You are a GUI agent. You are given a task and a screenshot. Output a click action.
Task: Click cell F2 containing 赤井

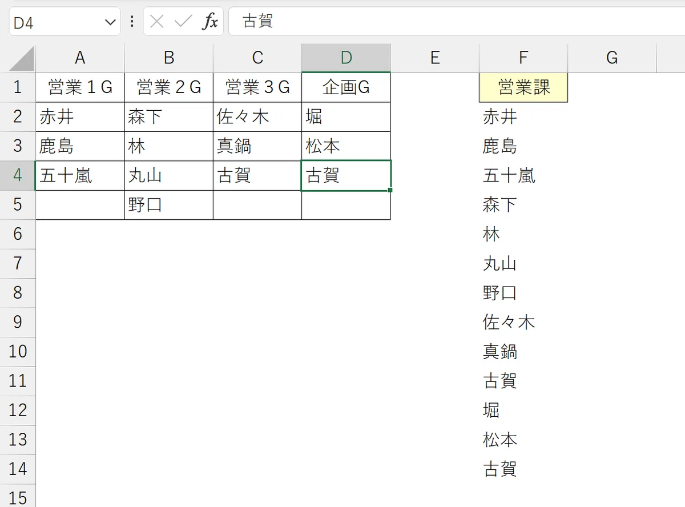(523, 117)
